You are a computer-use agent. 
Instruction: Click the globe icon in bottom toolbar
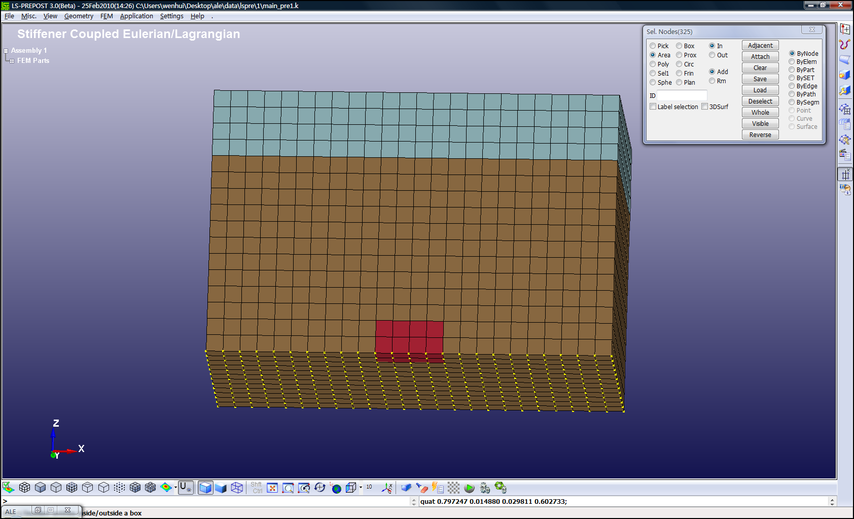(x=336, y=488)
